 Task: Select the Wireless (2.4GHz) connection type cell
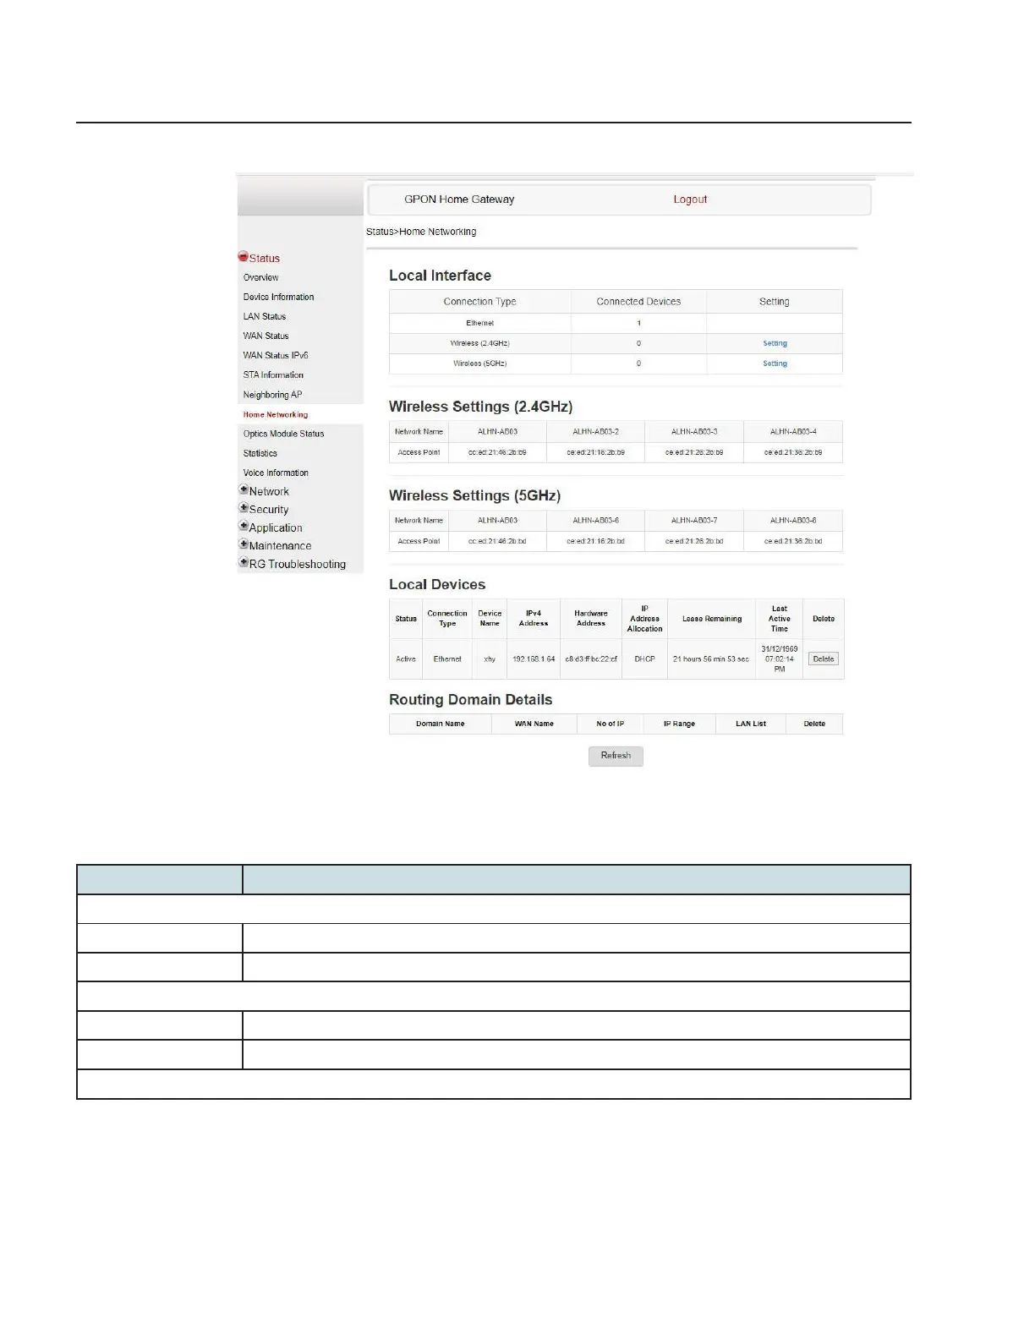[479, 343]
